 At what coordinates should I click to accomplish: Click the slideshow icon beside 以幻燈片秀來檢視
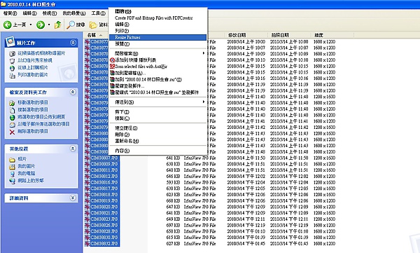click(12, 61)
